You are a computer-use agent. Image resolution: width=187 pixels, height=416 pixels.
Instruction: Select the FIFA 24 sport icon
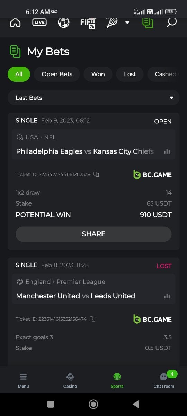click(88, 23)
